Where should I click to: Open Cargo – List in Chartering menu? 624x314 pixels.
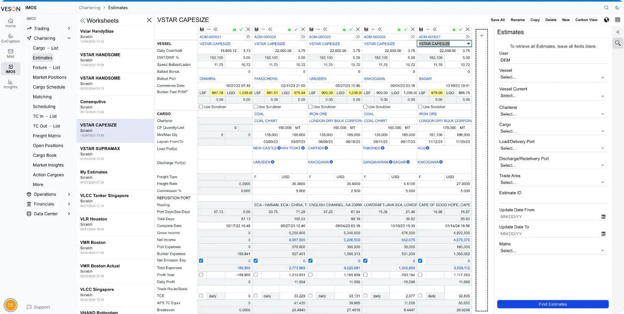click(46, 48)
